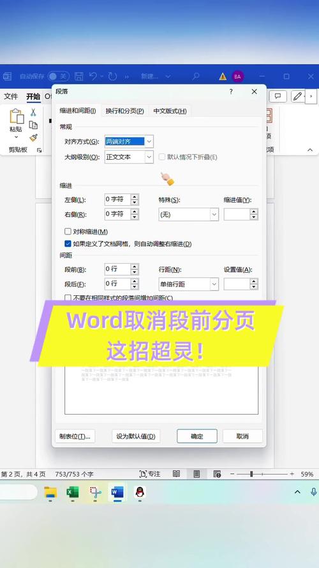
Task: Collapse the ribbon with chevron
Action: [310, 150]
